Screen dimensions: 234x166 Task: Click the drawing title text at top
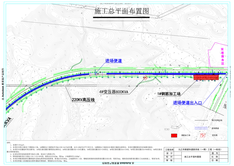pos(122,11)
